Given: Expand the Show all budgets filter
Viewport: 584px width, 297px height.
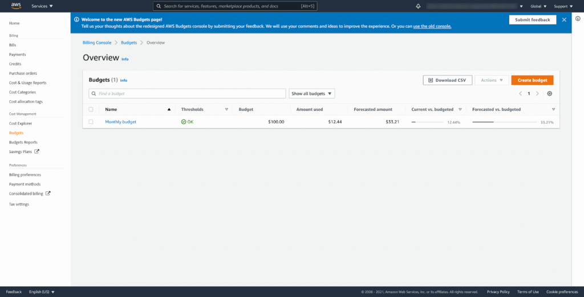Looking at the screenshot, I should 312,94.
